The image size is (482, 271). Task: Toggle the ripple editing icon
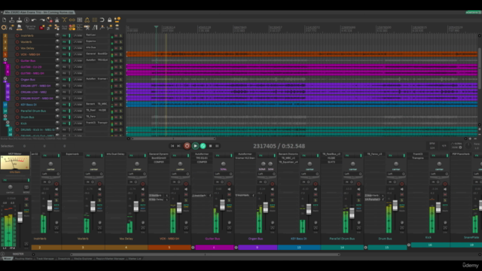click(79, 20)
